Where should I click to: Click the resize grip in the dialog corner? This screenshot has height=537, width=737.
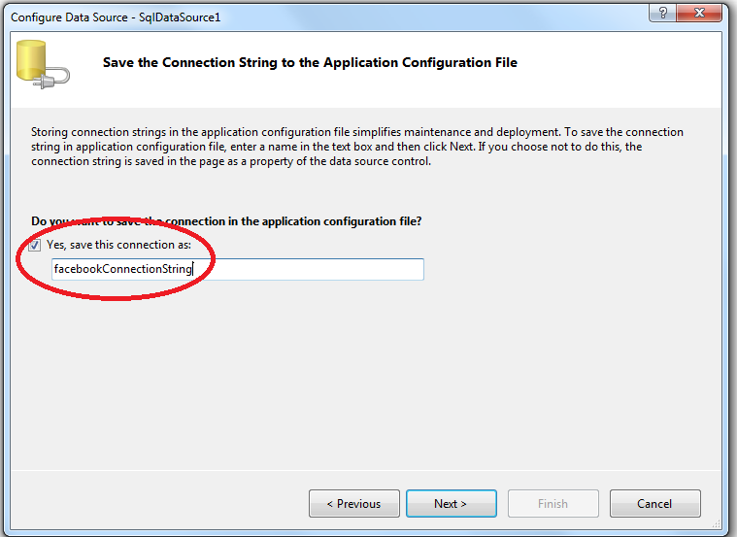tap(716, 523)
